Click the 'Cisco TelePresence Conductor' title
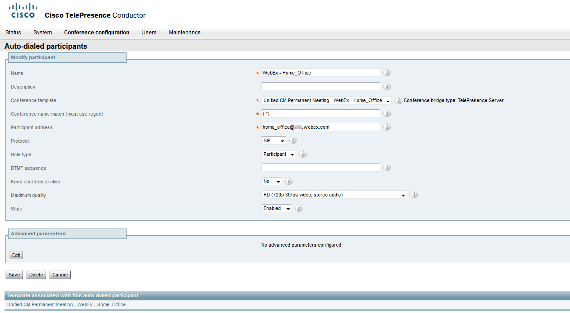The width and height of the screenshot is (570, 313). pyautogui.click(x=95, y=15)
